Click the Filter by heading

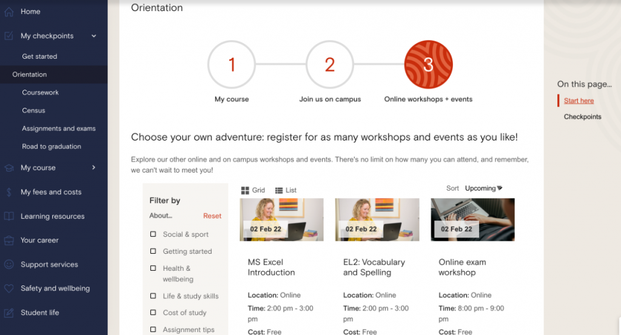[165, 201]
